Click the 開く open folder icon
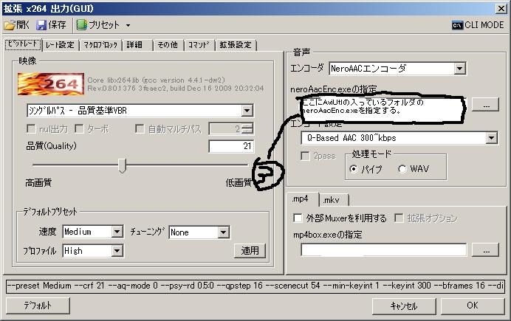The width and height of the screenshot is (511, 321). 10,25
